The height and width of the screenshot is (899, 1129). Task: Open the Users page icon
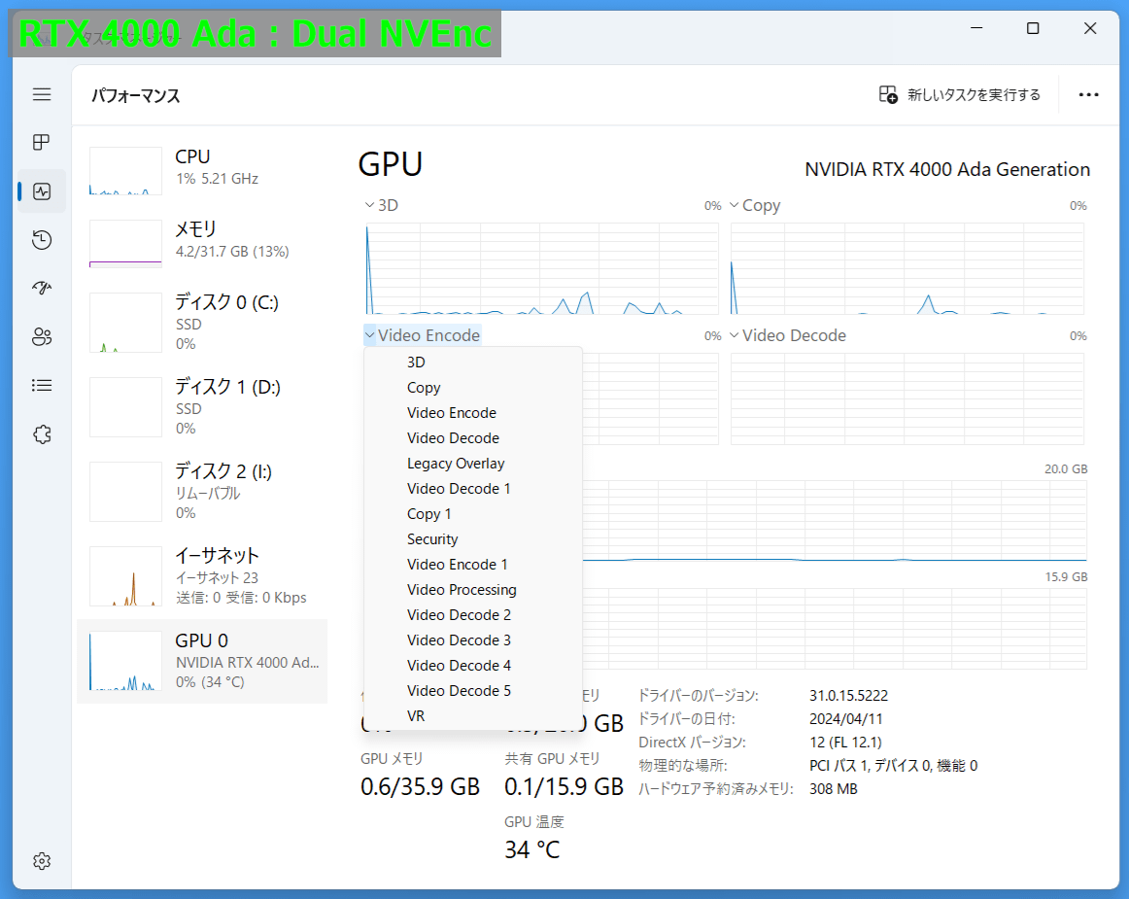click(42, 336)
